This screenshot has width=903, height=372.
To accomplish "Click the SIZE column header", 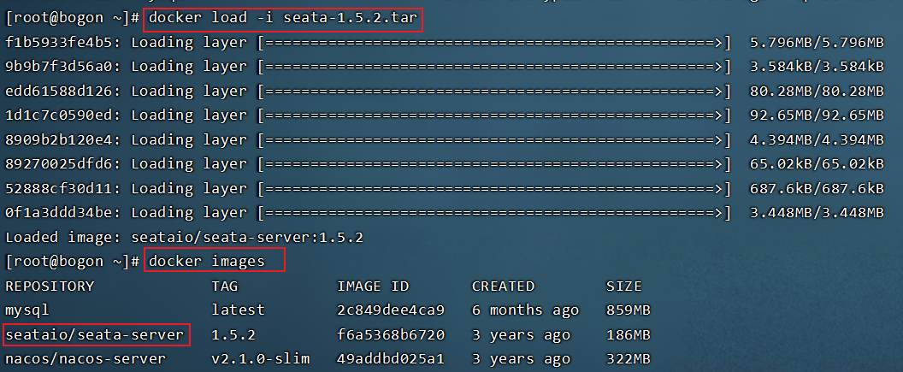I will pos(624,286).
